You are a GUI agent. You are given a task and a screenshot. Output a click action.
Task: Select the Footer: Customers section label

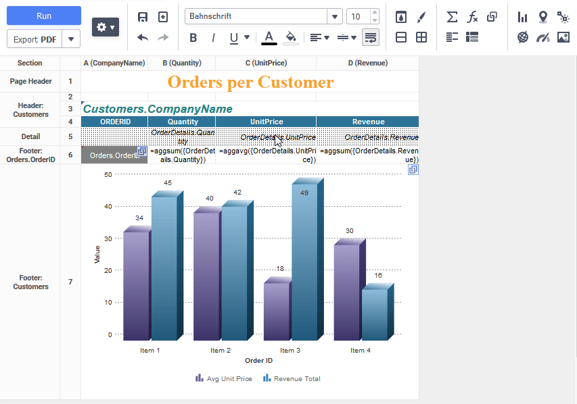click(30, 282)
